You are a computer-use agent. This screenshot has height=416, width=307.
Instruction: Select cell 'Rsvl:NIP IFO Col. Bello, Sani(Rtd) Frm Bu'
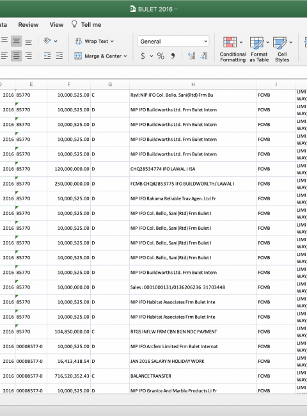193,95
